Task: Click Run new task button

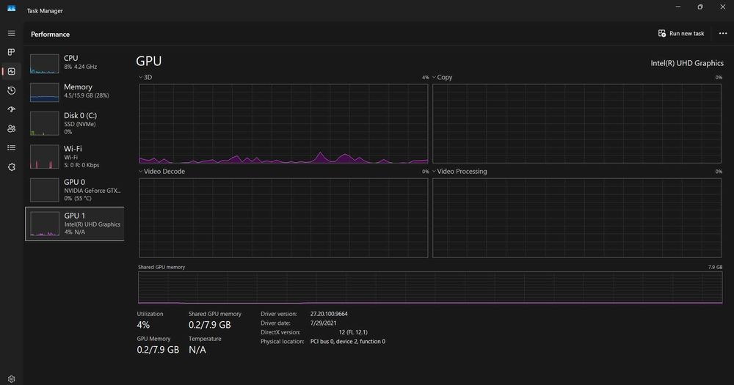Action: pos(680,33)
